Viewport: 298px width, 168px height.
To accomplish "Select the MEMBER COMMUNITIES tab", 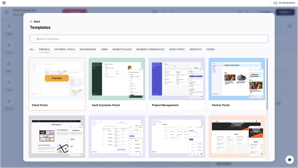I will tap(150, 49).
